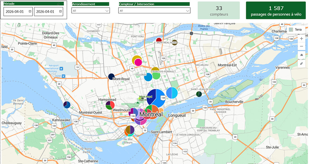This screenshot has height=164, width=309.
Task: Click the Dollard-Des Ormeaux map label
Action: [x=51, y=35]
